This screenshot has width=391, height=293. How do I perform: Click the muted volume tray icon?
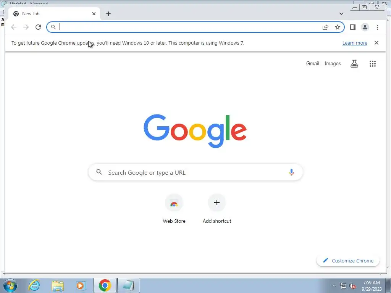point(352,286)
